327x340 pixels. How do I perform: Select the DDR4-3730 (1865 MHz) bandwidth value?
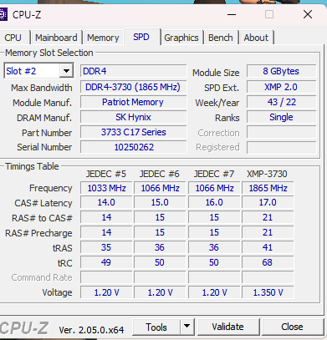133,87
